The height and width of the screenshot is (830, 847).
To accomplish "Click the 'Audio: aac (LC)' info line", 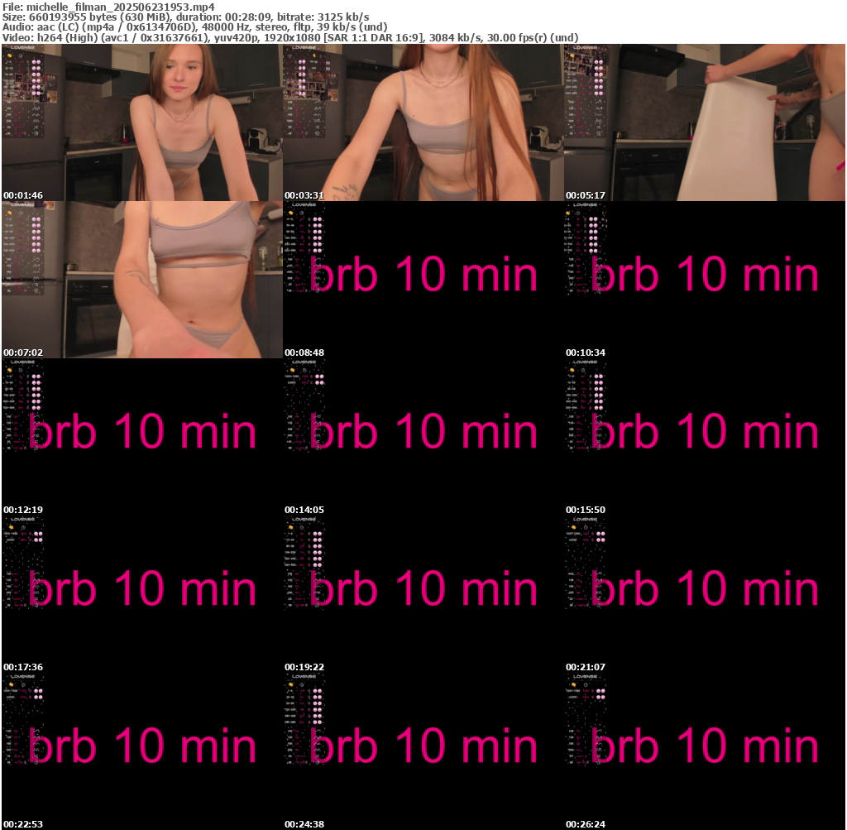I will [x=195, y=27].
